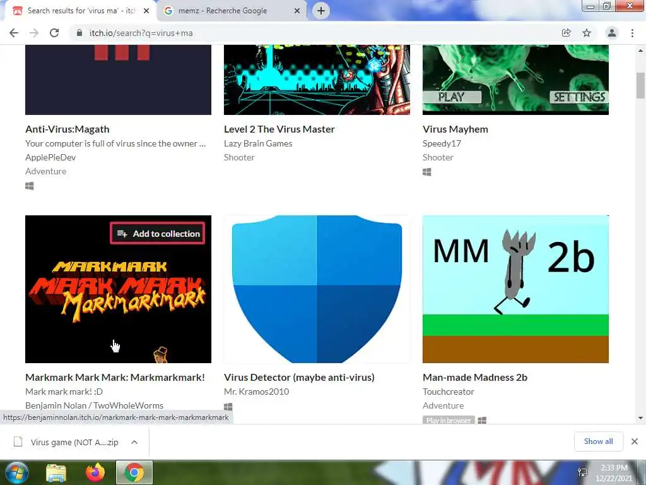The image size is (646, 485).
Task: Open Virus Detector (maybe anti-virus) title
Action: (299, 378)
